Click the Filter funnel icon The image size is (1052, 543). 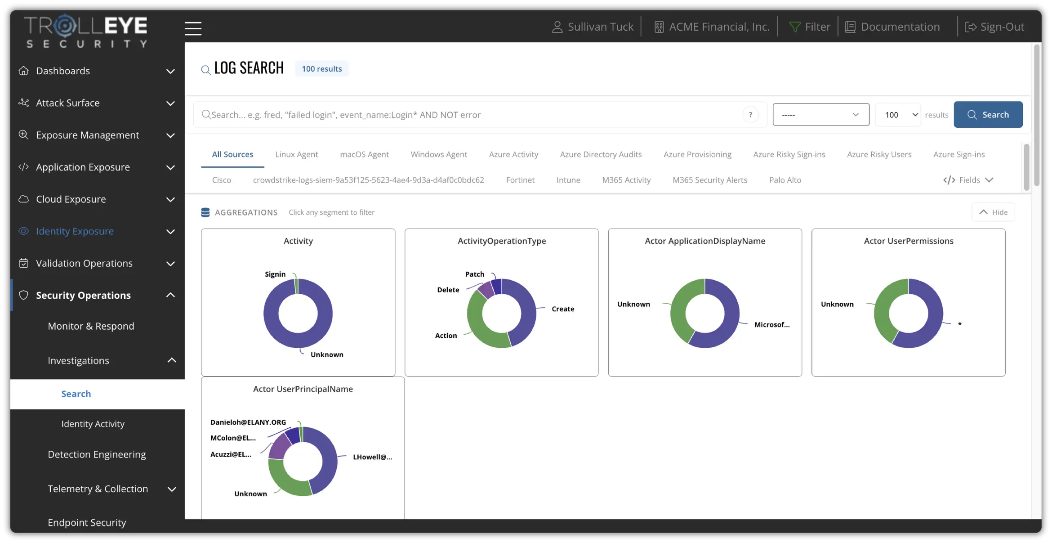[794, 27]
